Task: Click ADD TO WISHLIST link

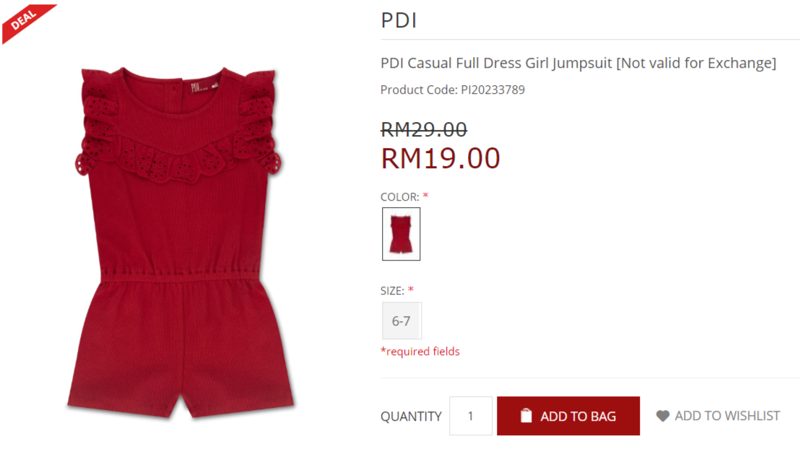Action: pos(718,416)
